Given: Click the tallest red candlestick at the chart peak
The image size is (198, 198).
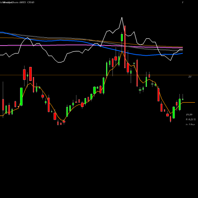Looking at the screenshot, I should [125, 47].
